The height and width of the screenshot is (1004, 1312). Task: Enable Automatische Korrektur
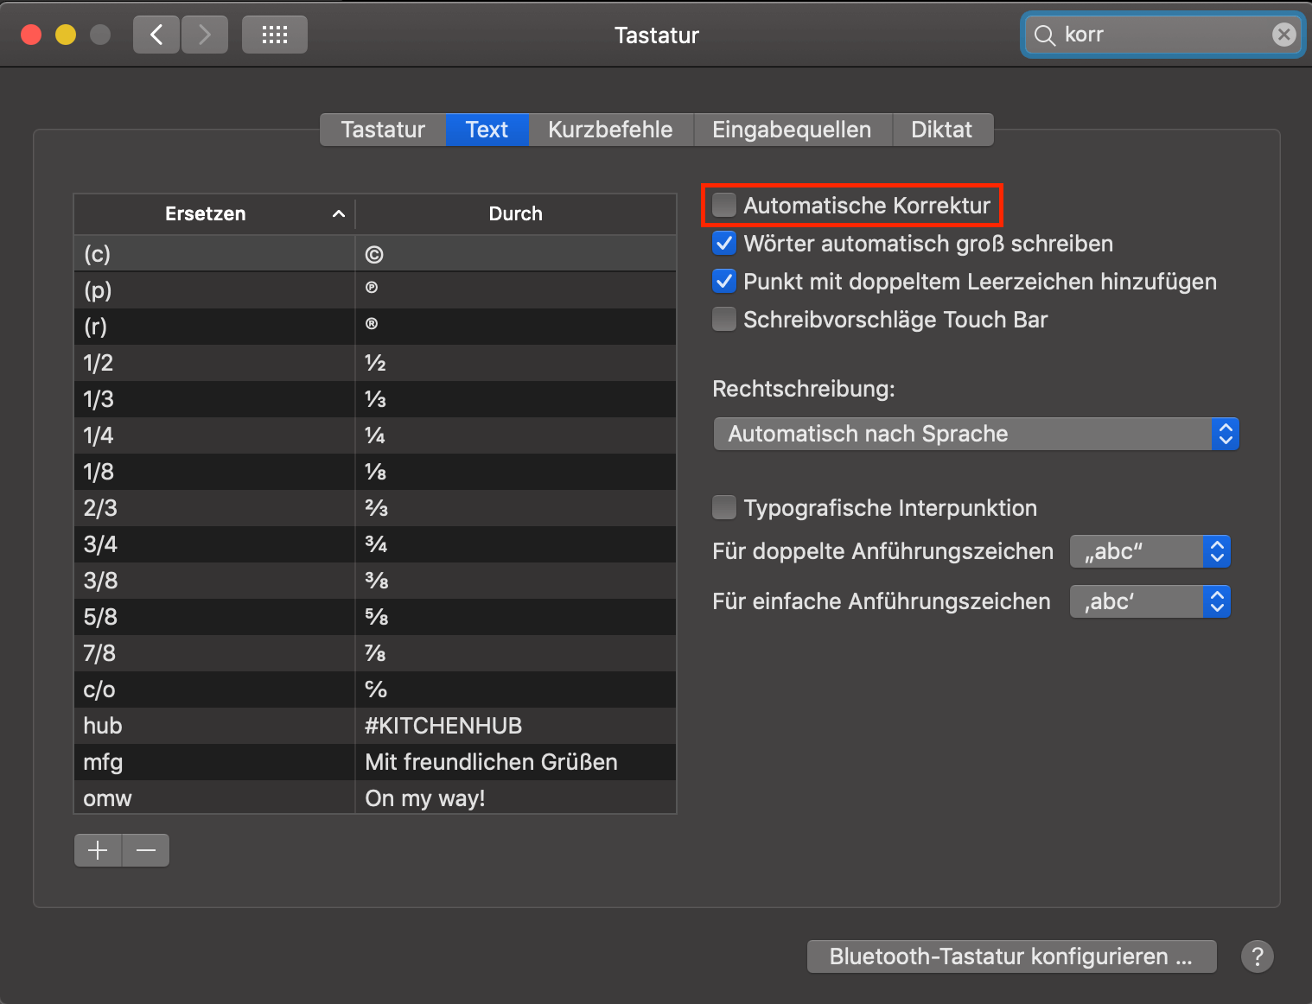pos(723,206)
